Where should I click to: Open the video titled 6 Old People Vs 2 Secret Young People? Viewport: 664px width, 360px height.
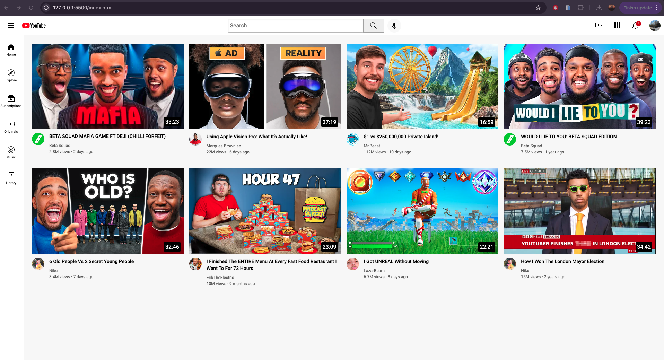tap(91, 261)
